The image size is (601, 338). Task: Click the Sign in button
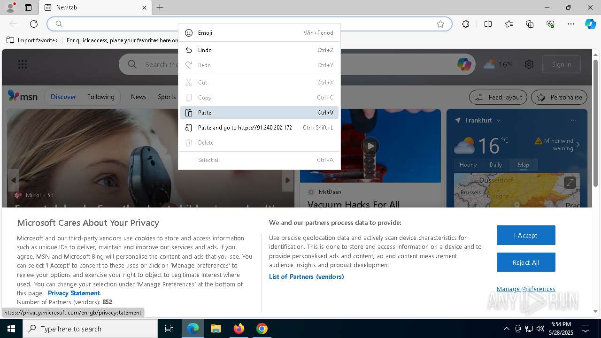pyautogui.click(x=562, y=64)
